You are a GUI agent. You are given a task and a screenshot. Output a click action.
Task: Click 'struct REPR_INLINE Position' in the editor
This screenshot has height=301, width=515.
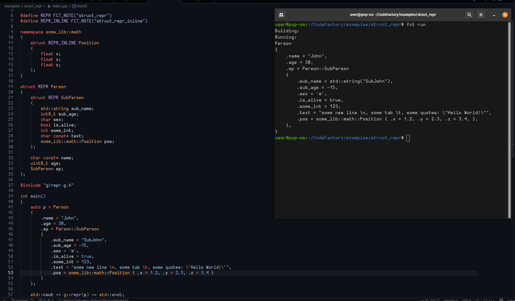click(65, 43)
